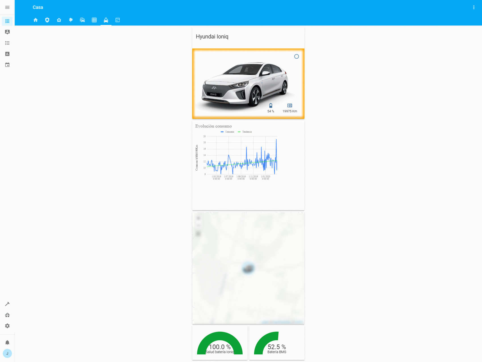The image size is (482, 362).
Task: Switch to the floor plan tab
Action: (x=118, y=20)
